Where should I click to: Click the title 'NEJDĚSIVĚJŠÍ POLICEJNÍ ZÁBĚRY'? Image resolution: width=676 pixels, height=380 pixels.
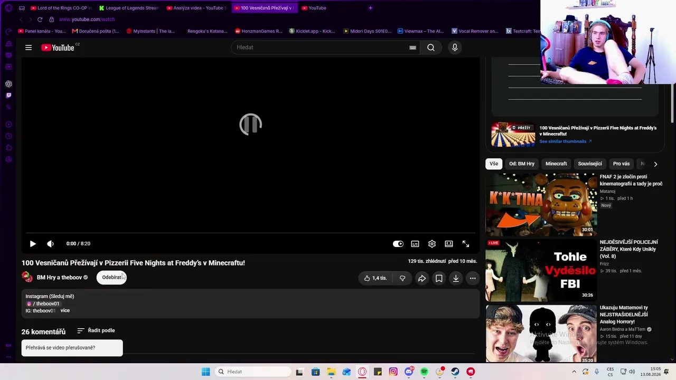point(629,249)
